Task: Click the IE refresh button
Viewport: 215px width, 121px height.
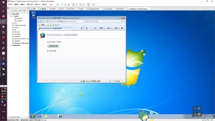Action: tap(87, 21)
